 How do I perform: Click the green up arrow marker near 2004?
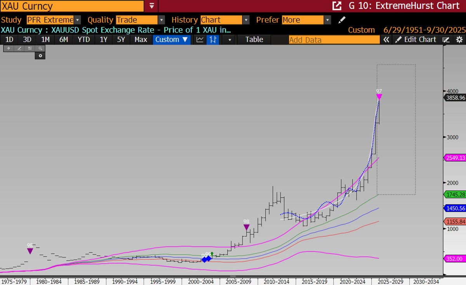[x=212, y=254]
